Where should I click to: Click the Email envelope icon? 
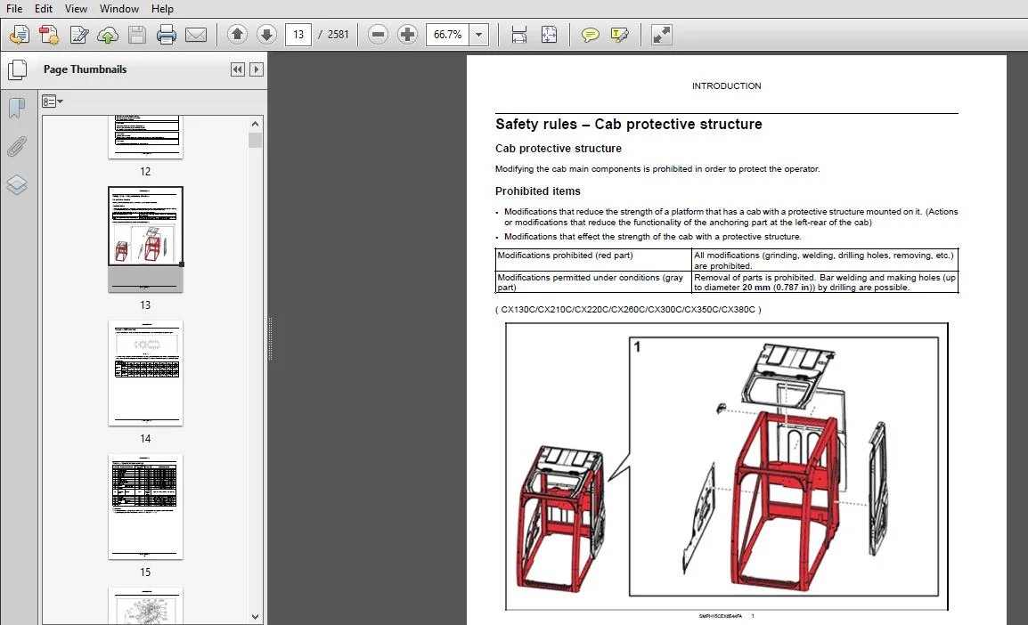pos(195,34)
